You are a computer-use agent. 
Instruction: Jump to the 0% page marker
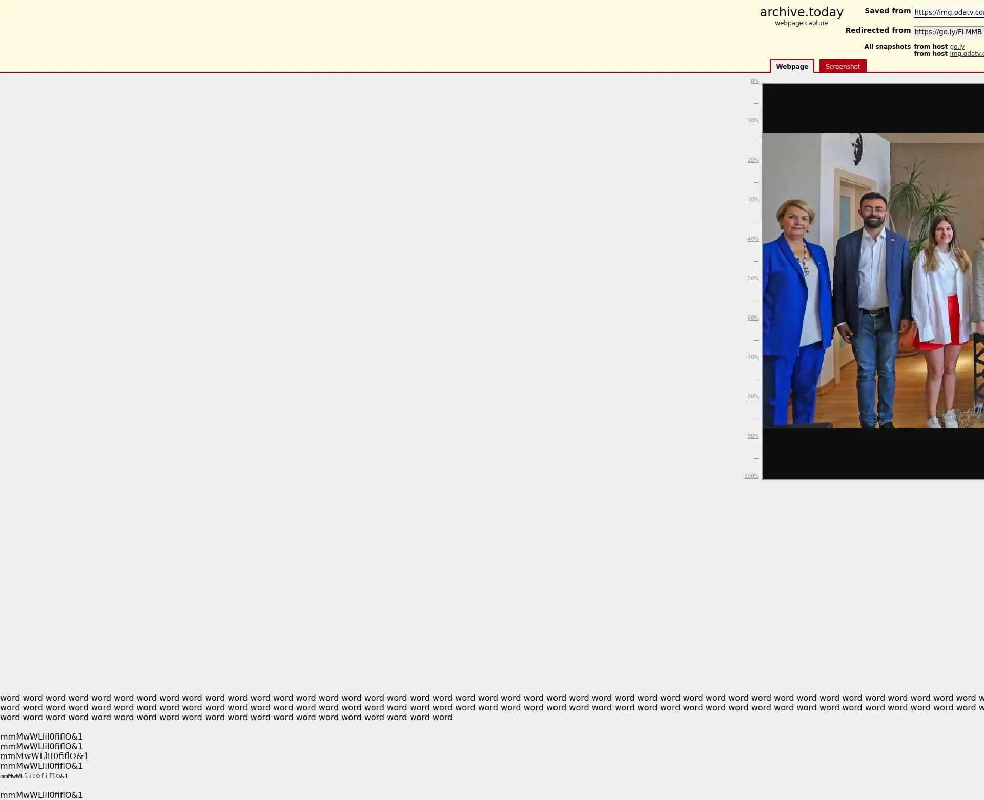pos(754,81)
